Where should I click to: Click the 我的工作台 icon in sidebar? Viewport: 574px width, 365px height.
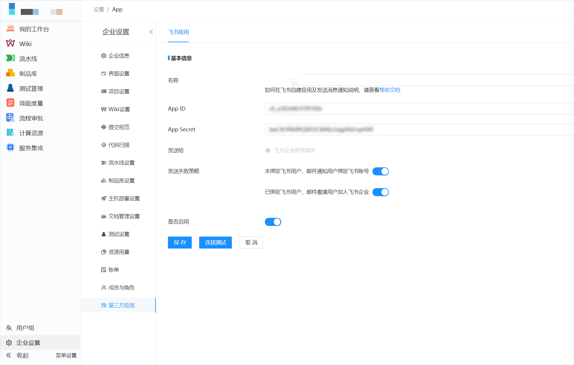(10, 29)
